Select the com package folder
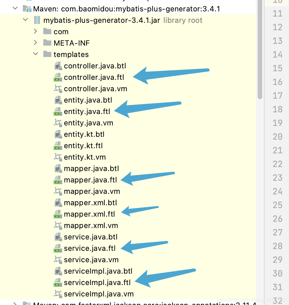This screenshot has height=305, width=289. click(61, 32)
